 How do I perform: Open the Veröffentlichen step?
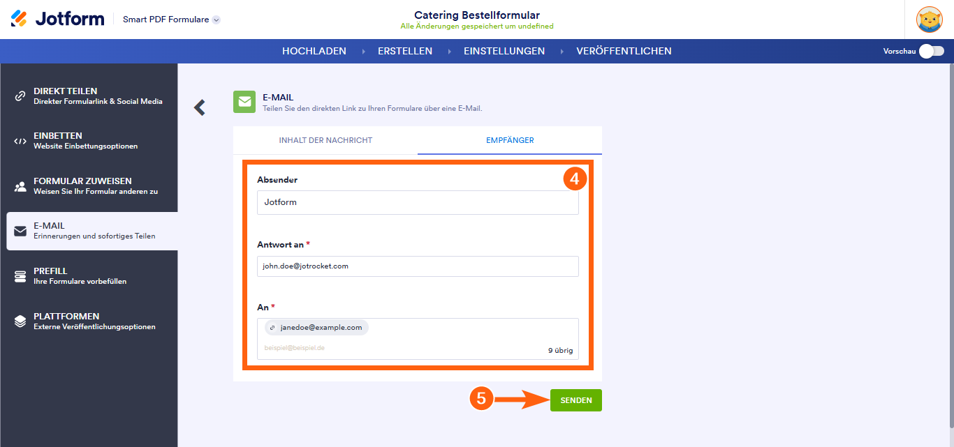624,51
